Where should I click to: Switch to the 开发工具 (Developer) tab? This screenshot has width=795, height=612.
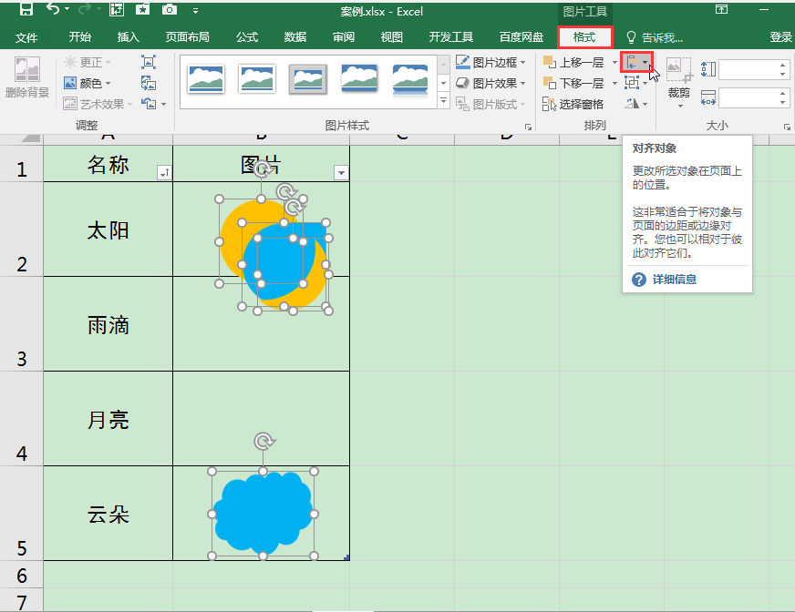point(450,37)
